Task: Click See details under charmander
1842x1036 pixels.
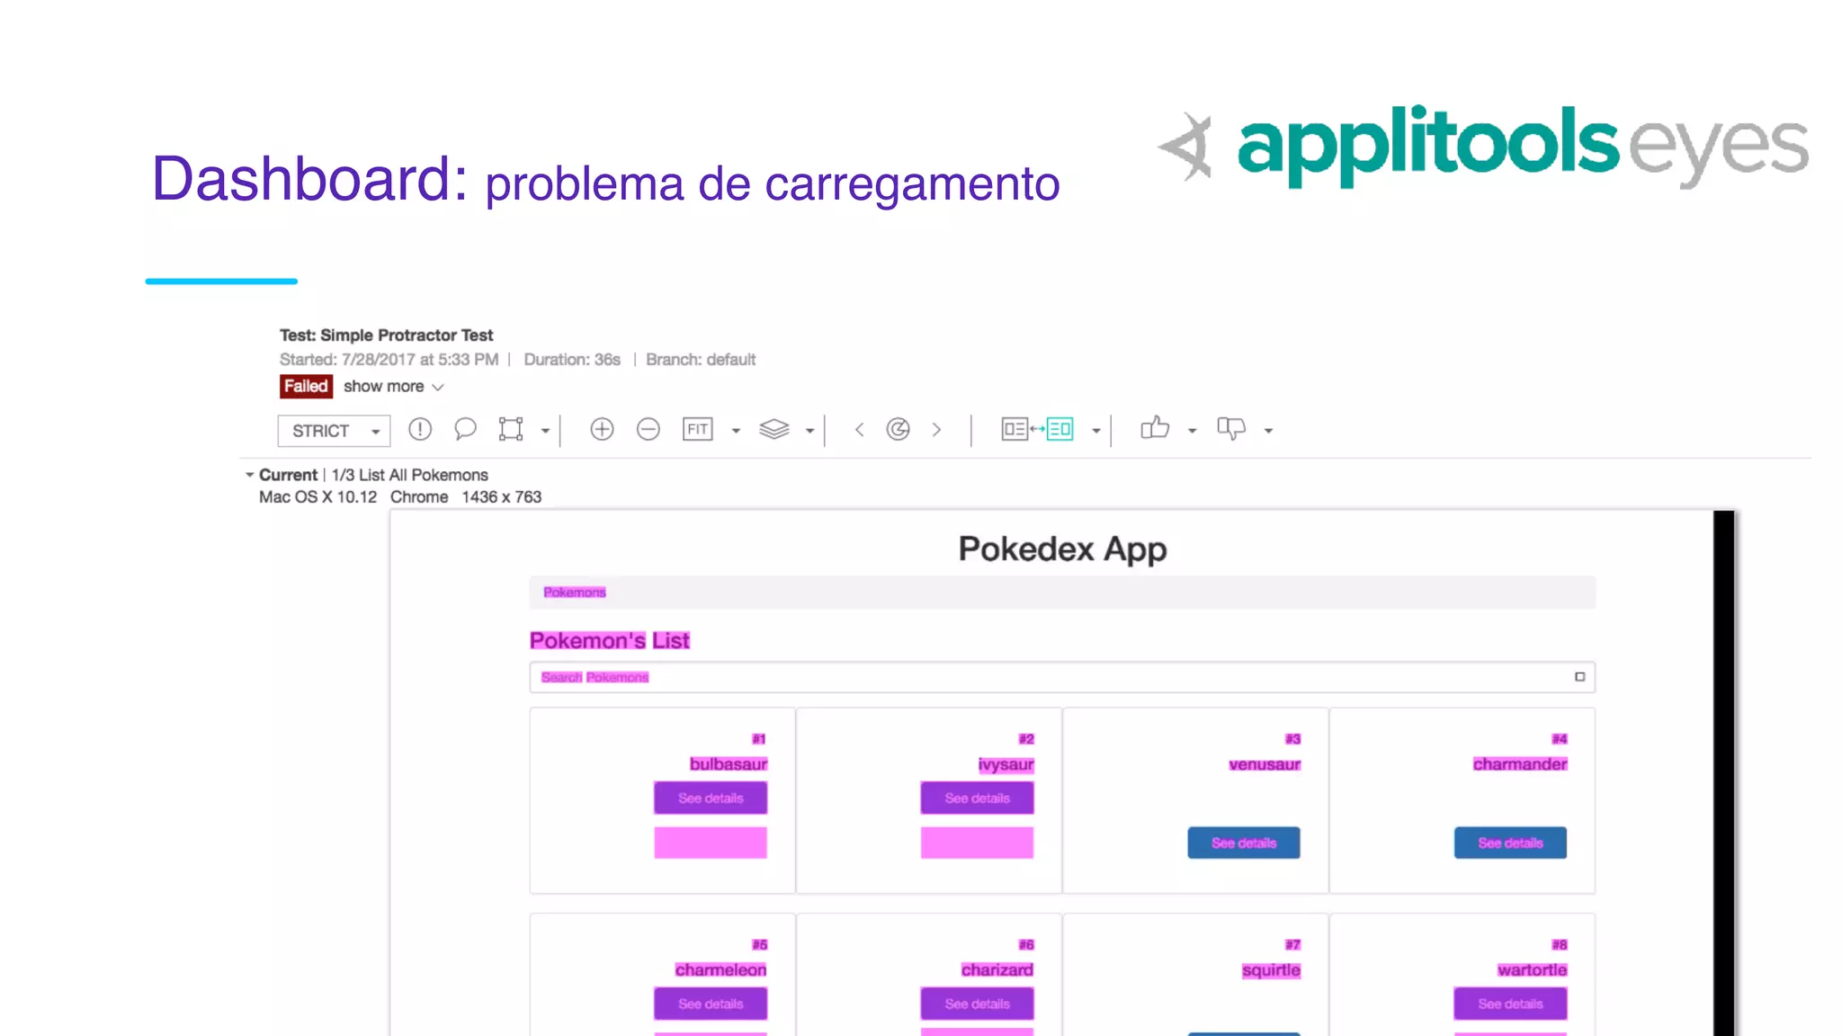Action: [x=1510, y=843]
